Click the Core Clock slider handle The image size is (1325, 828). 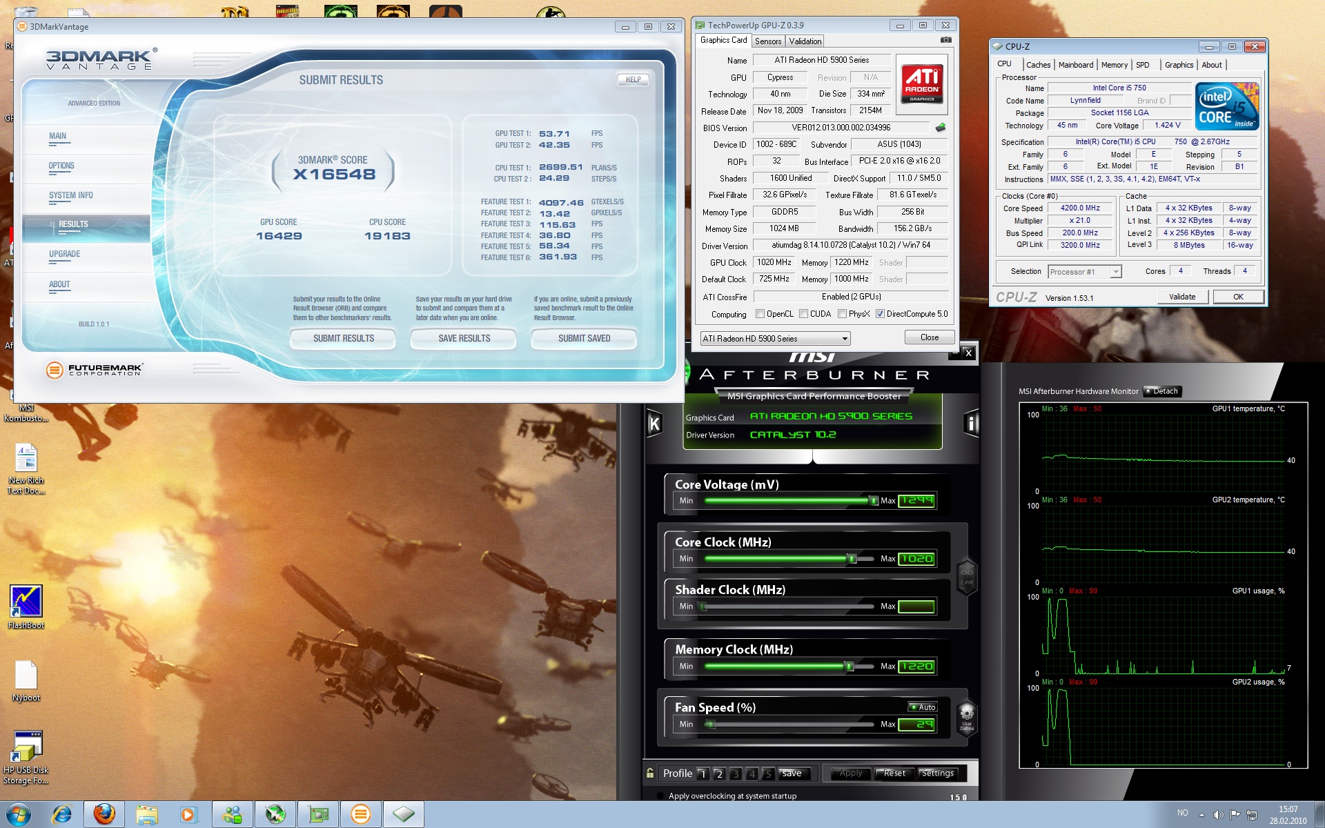(852, 559)
